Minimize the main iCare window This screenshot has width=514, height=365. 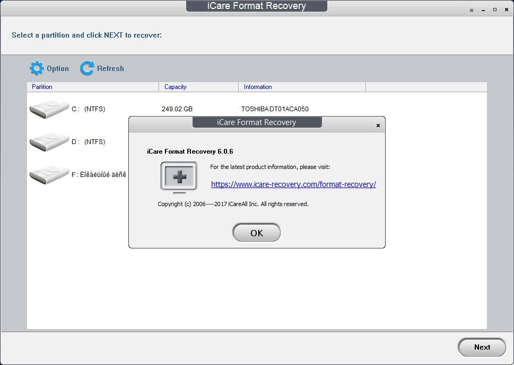(x=483, y=10)
